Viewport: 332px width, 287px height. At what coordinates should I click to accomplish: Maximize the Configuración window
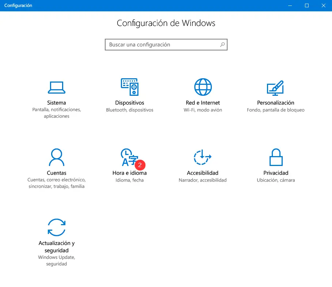(306, 5)
